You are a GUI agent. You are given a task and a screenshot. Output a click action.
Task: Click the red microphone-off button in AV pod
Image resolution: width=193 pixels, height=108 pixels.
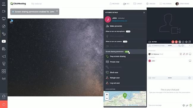pos(176,42)
